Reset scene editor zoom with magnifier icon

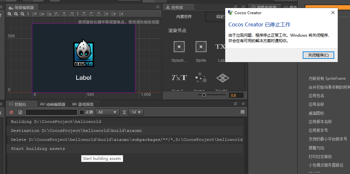pyautogui.click(x=23, y=14)
